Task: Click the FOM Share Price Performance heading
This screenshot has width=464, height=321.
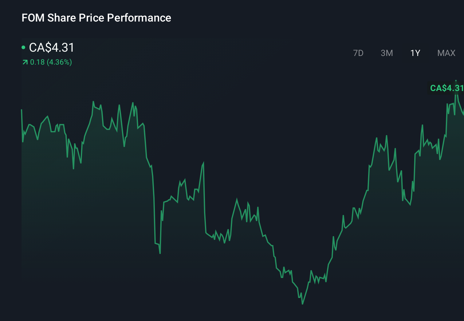Action: (96, 18)
